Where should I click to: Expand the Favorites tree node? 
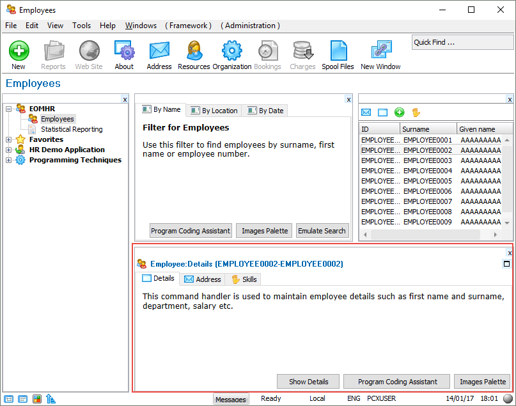[9, 139]
